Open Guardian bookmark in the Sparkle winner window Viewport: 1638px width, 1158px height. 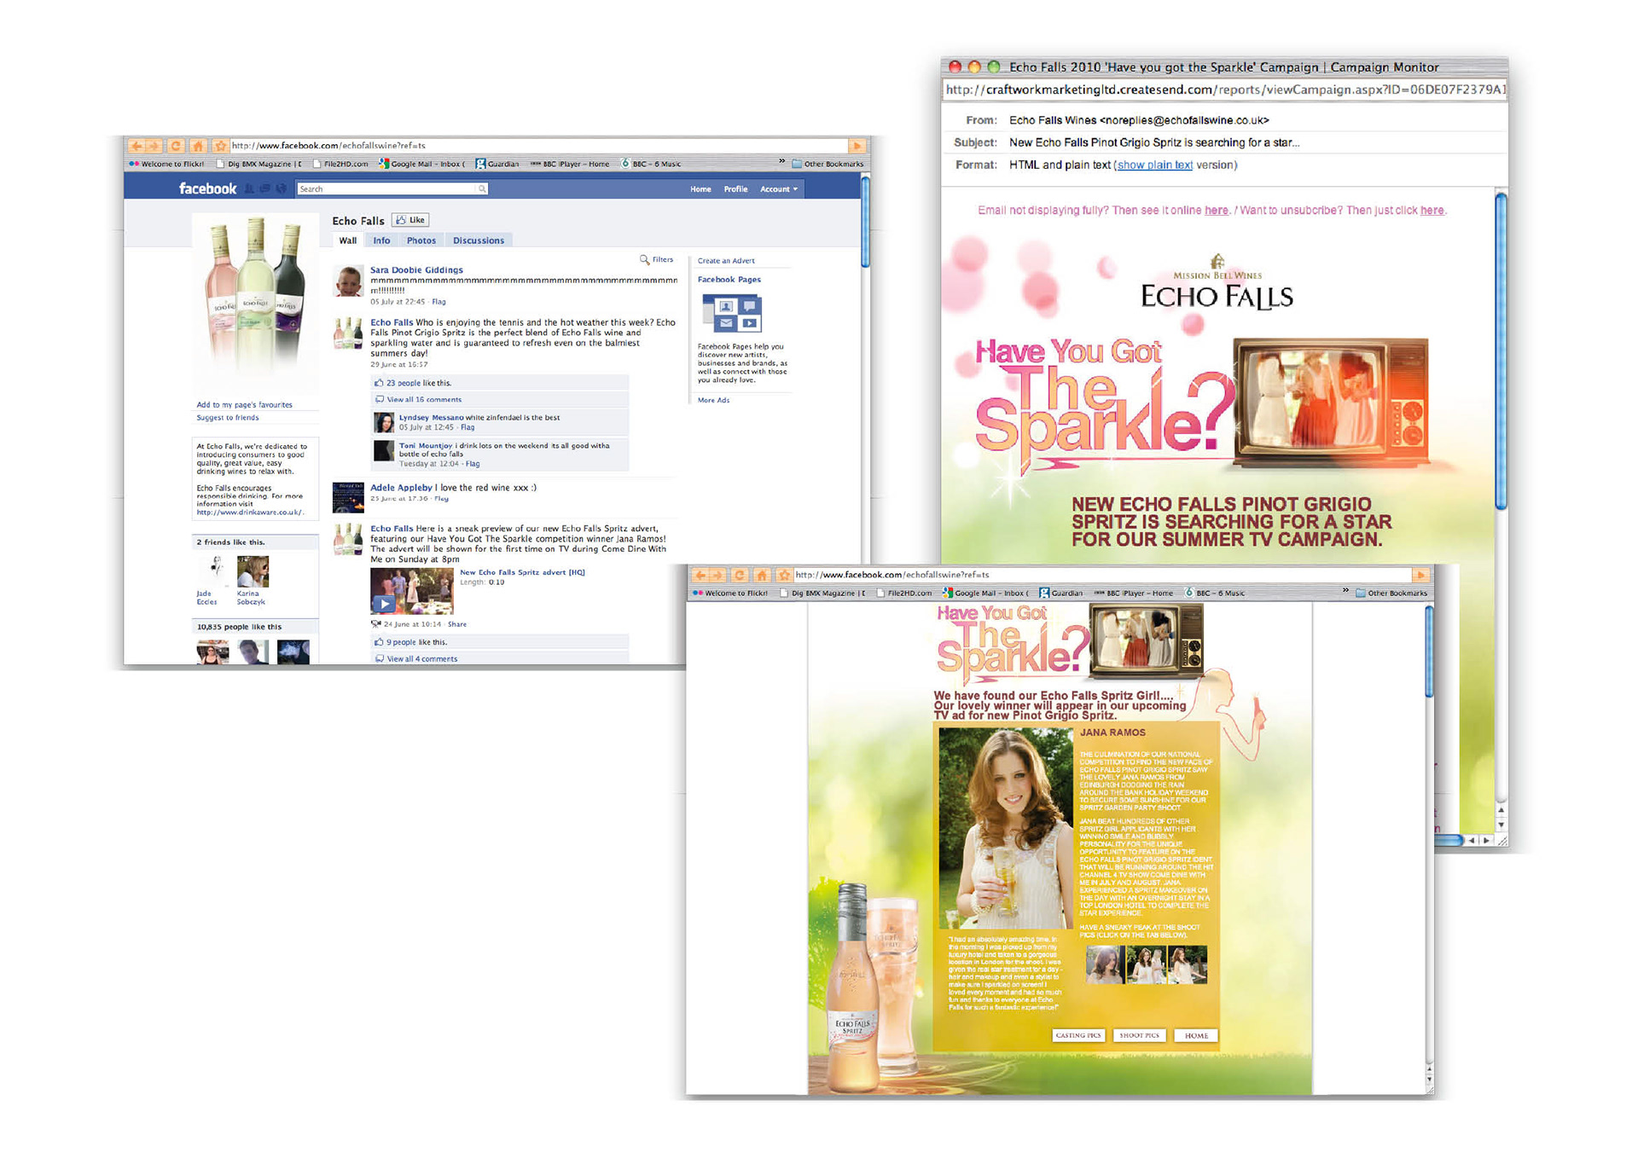[x=1061, y=593]
